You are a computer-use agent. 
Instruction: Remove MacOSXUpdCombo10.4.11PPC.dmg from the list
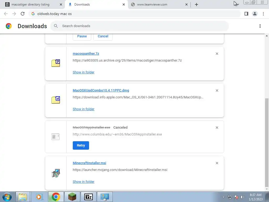(x=217, y=90)
